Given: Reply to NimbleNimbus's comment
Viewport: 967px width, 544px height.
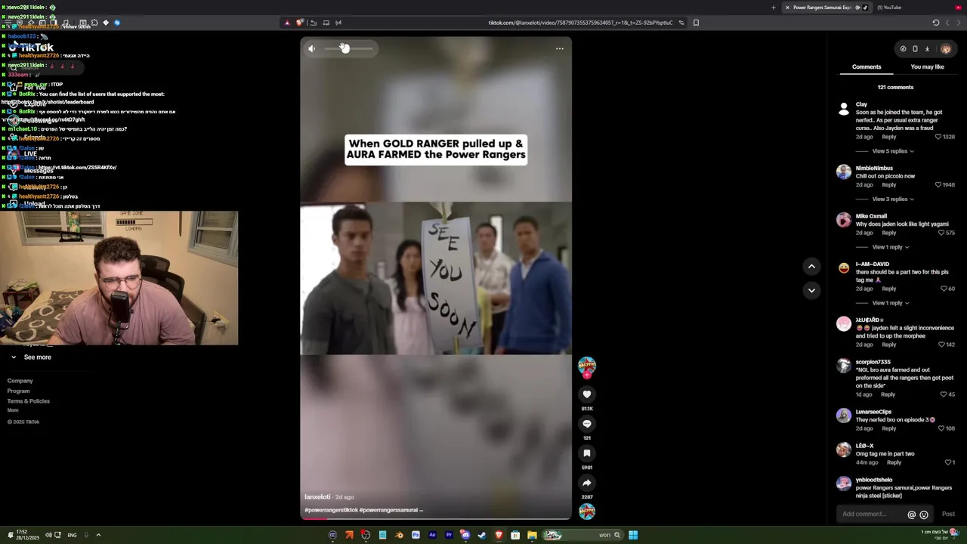Looking at the screenshot, I should 889,185.
